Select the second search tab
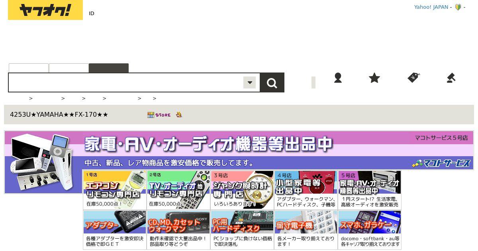The width and height of the screenshot is (478, 251). [x=69, y=68]
